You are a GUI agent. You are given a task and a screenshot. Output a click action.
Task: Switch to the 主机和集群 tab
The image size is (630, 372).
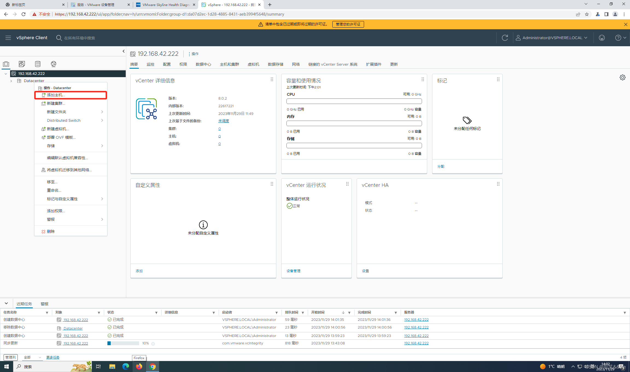point(229,64)
